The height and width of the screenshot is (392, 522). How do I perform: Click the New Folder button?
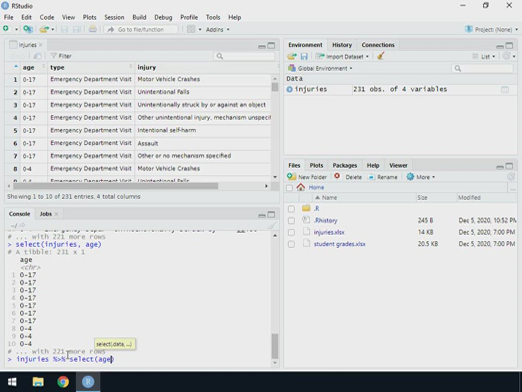click(307, 177)
